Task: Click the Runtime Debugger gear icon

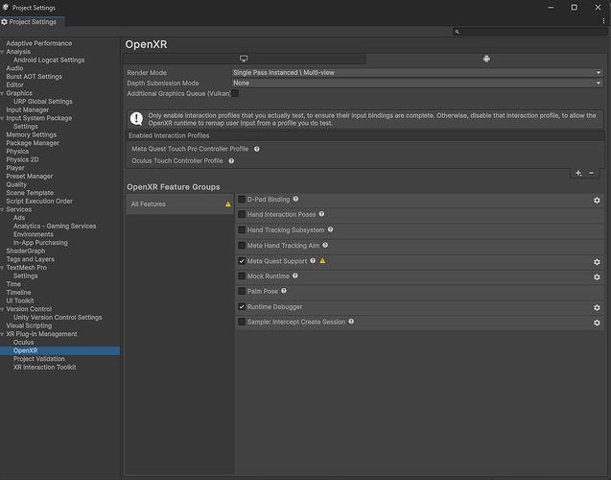Action: coord(597,307)
